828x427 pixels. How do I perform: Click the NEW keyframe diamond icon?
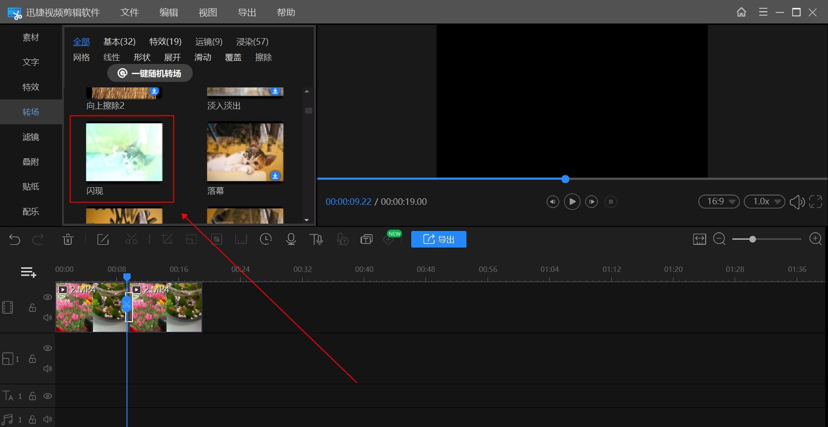389,240
